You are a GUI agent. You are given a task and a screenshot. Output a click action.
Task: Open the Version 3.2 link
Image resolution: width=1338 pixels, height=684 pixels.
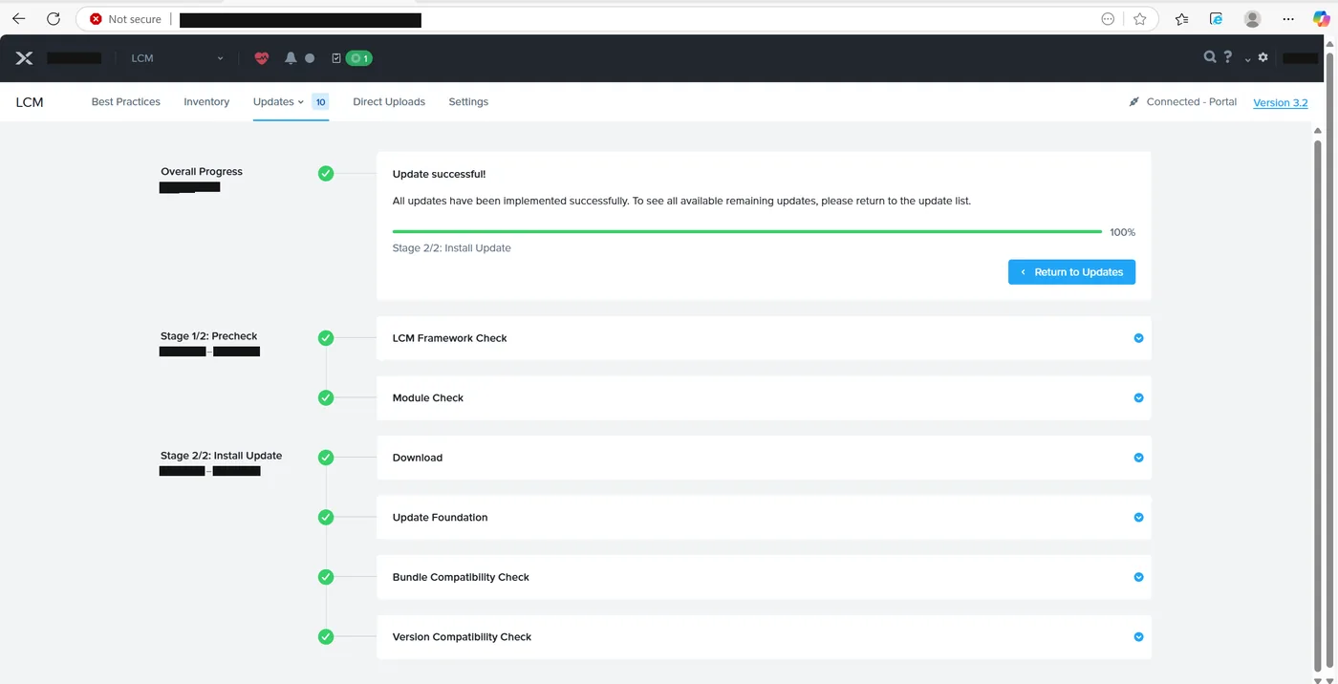tap(1280, 102)
